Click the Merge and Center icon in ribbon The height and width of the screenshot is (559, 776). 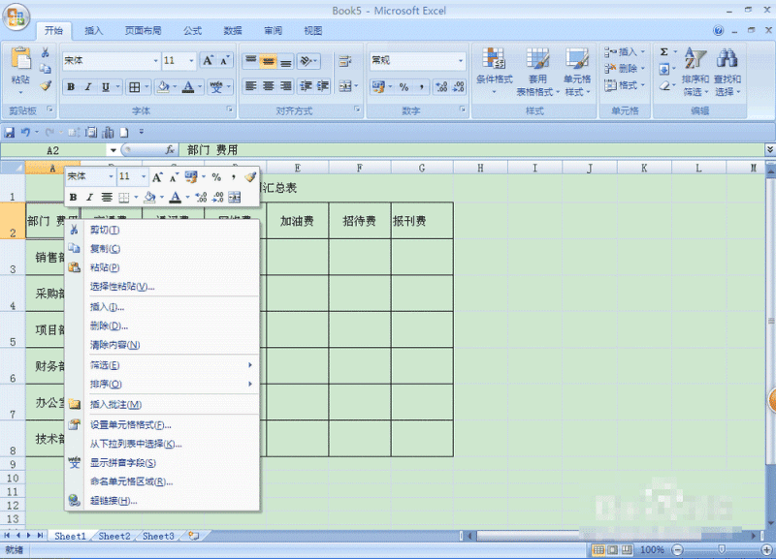(345, 86)
